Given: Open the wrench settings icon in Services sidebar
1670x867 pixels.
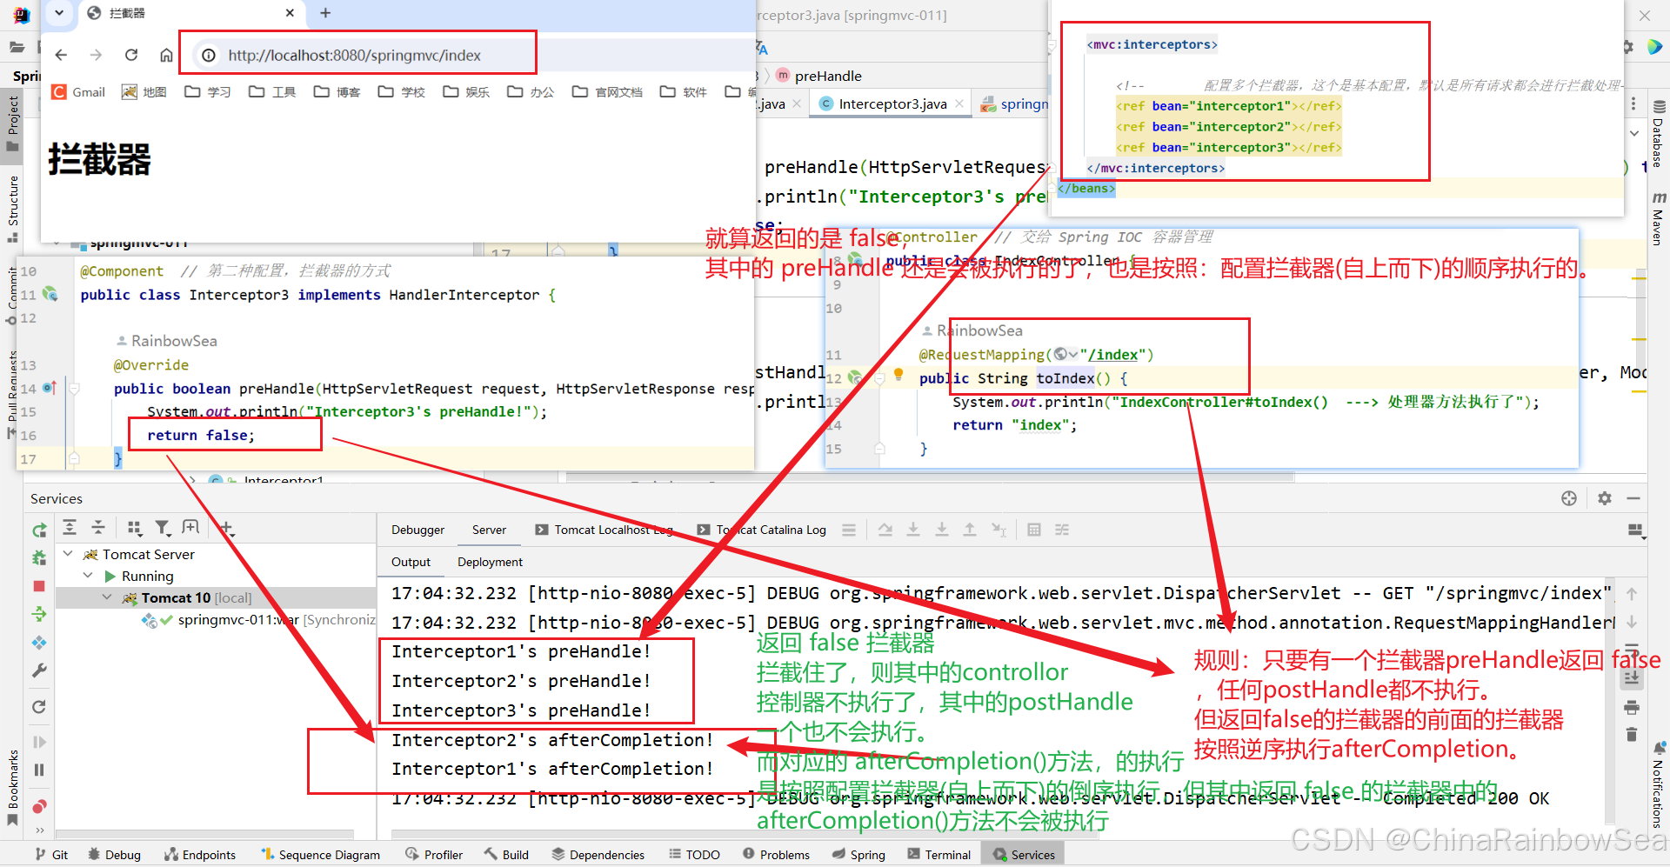Looking at the screenshot, I should click(39, 670).
